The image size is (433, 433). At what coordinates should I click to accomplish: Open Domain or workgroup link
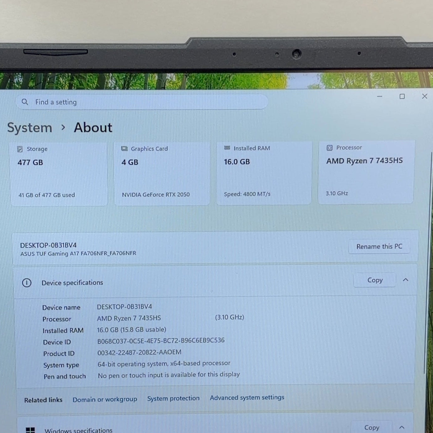point(105,399)
